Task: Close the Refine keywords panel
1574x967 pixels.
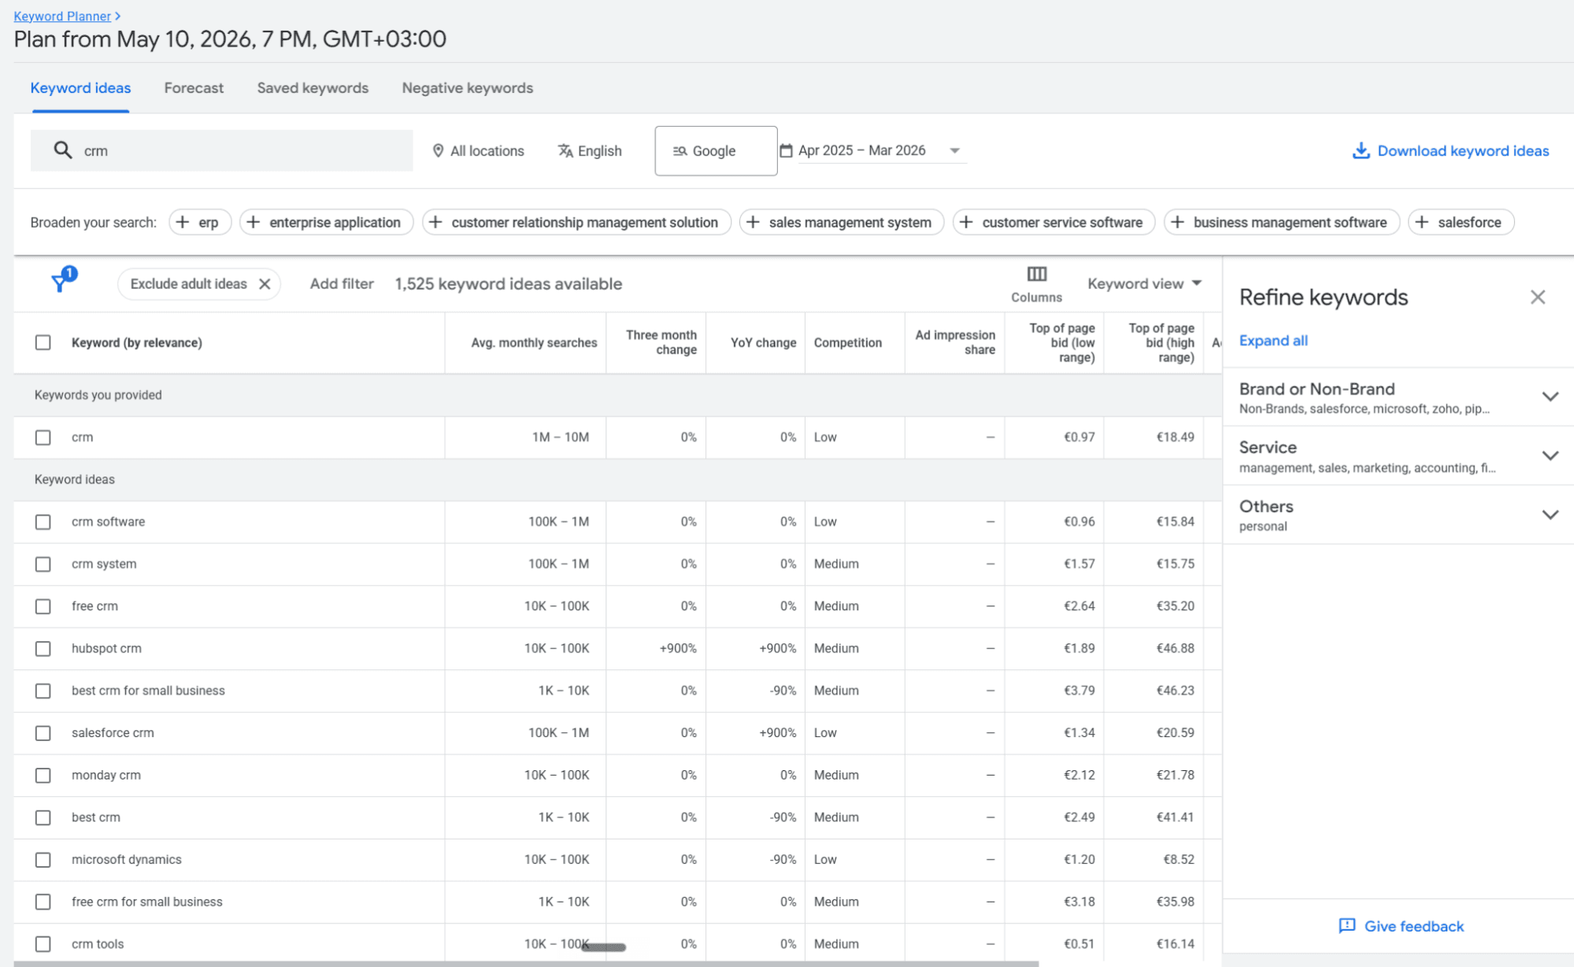Action: coord(1538,297)
